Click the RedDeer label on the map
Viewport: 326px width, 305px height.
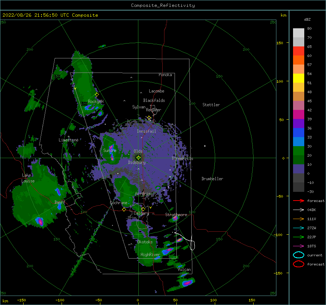tap(154, 110)
